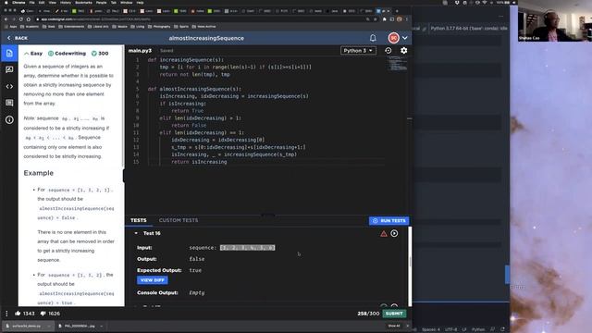Viewport: 592px width, 333px height.
Task: Open the Window menu
Action: (x=126, y=2)
